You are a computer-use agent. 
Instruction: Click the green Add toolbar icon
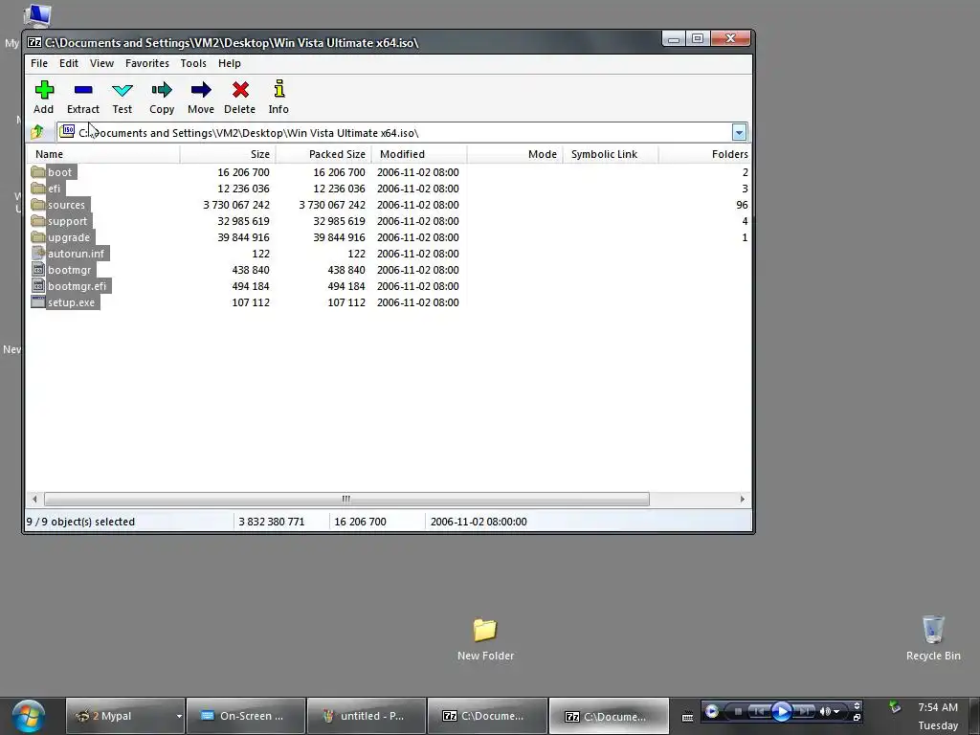pyautogui.click(x=44, y=90)
